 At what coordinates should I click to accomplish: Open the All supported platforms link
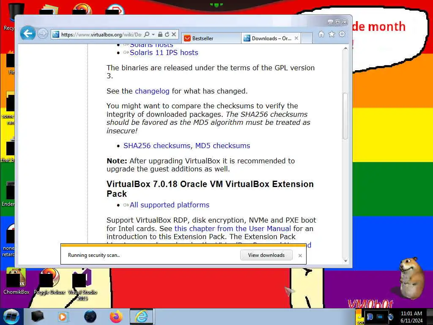pos(170,205)
